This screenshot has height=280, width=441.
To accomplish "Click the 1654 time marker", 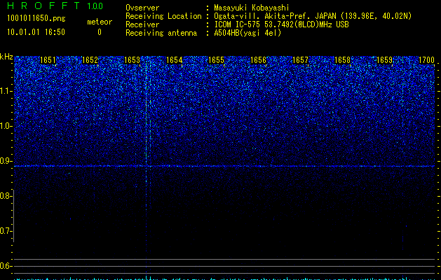I will (175, 60).
